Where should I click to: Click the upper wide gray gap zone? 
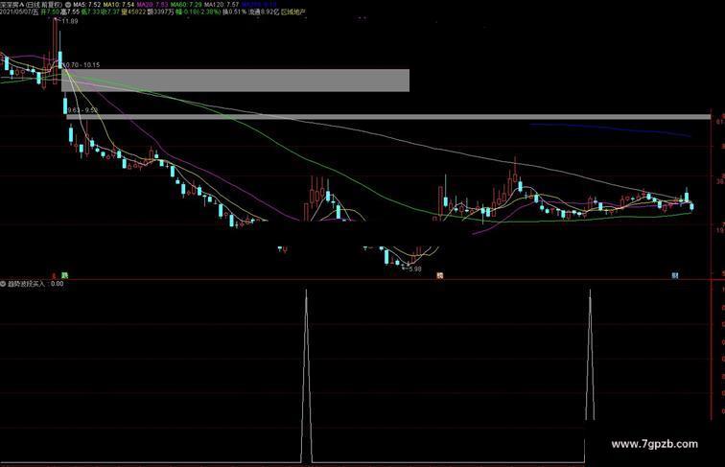point(235,81)
